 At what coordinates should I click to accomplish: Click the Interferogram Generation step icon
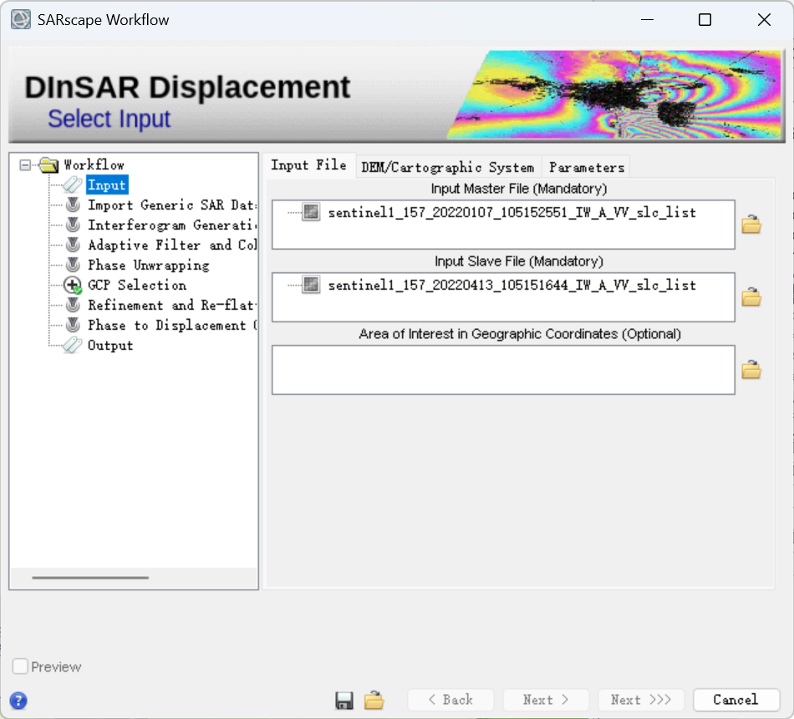coord(73,224)
